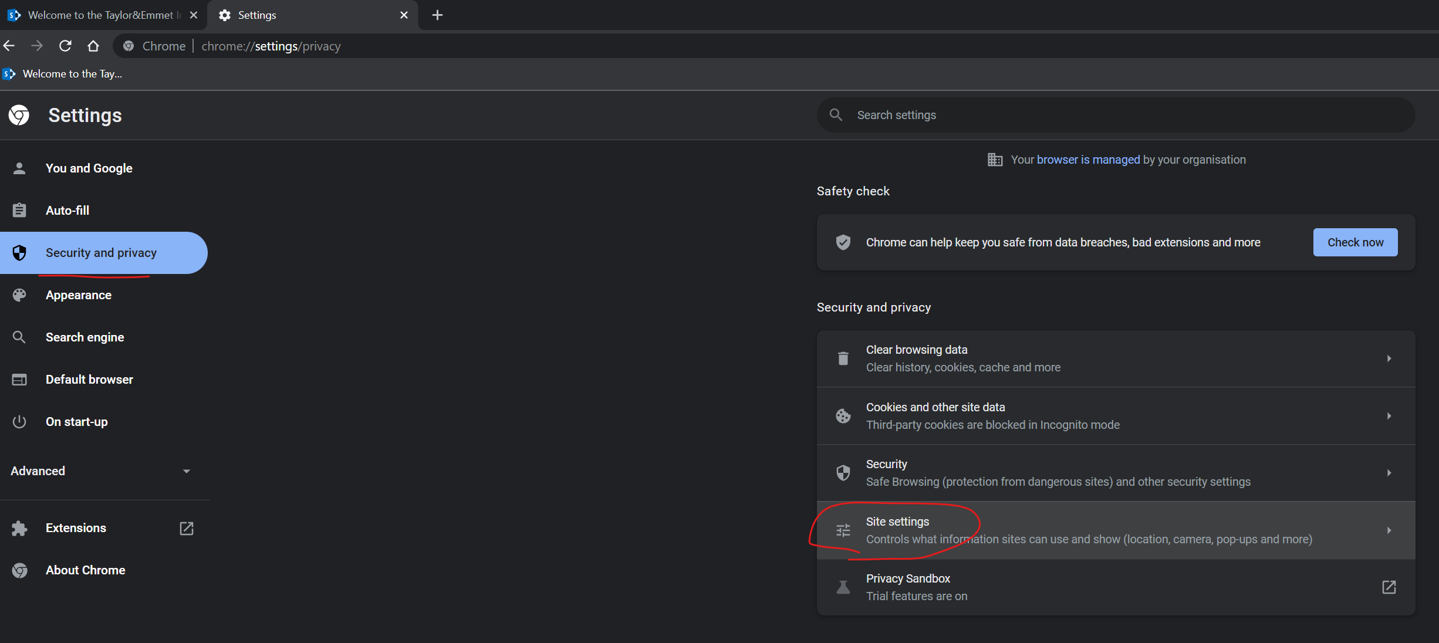Expand the Advanced section arrow
This screenshot has height=643, width=1439.
(187, 471)
